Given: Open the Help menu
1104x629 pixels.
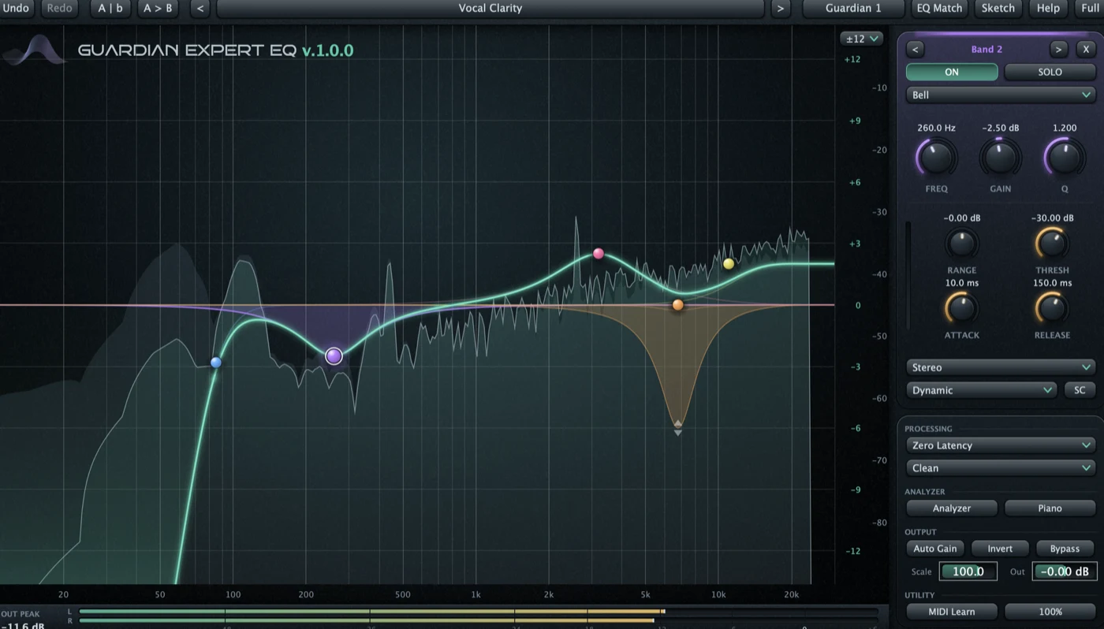Looking at the screenshot, I should coord(1048,8).
